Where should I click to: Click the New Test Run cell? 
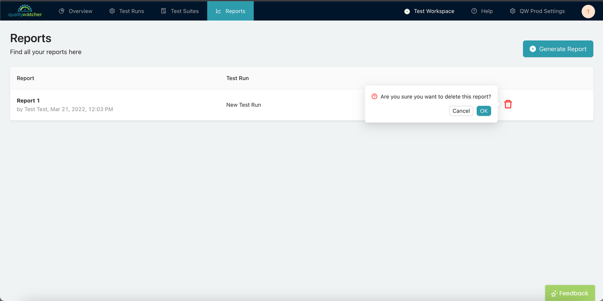click(244, 105)
